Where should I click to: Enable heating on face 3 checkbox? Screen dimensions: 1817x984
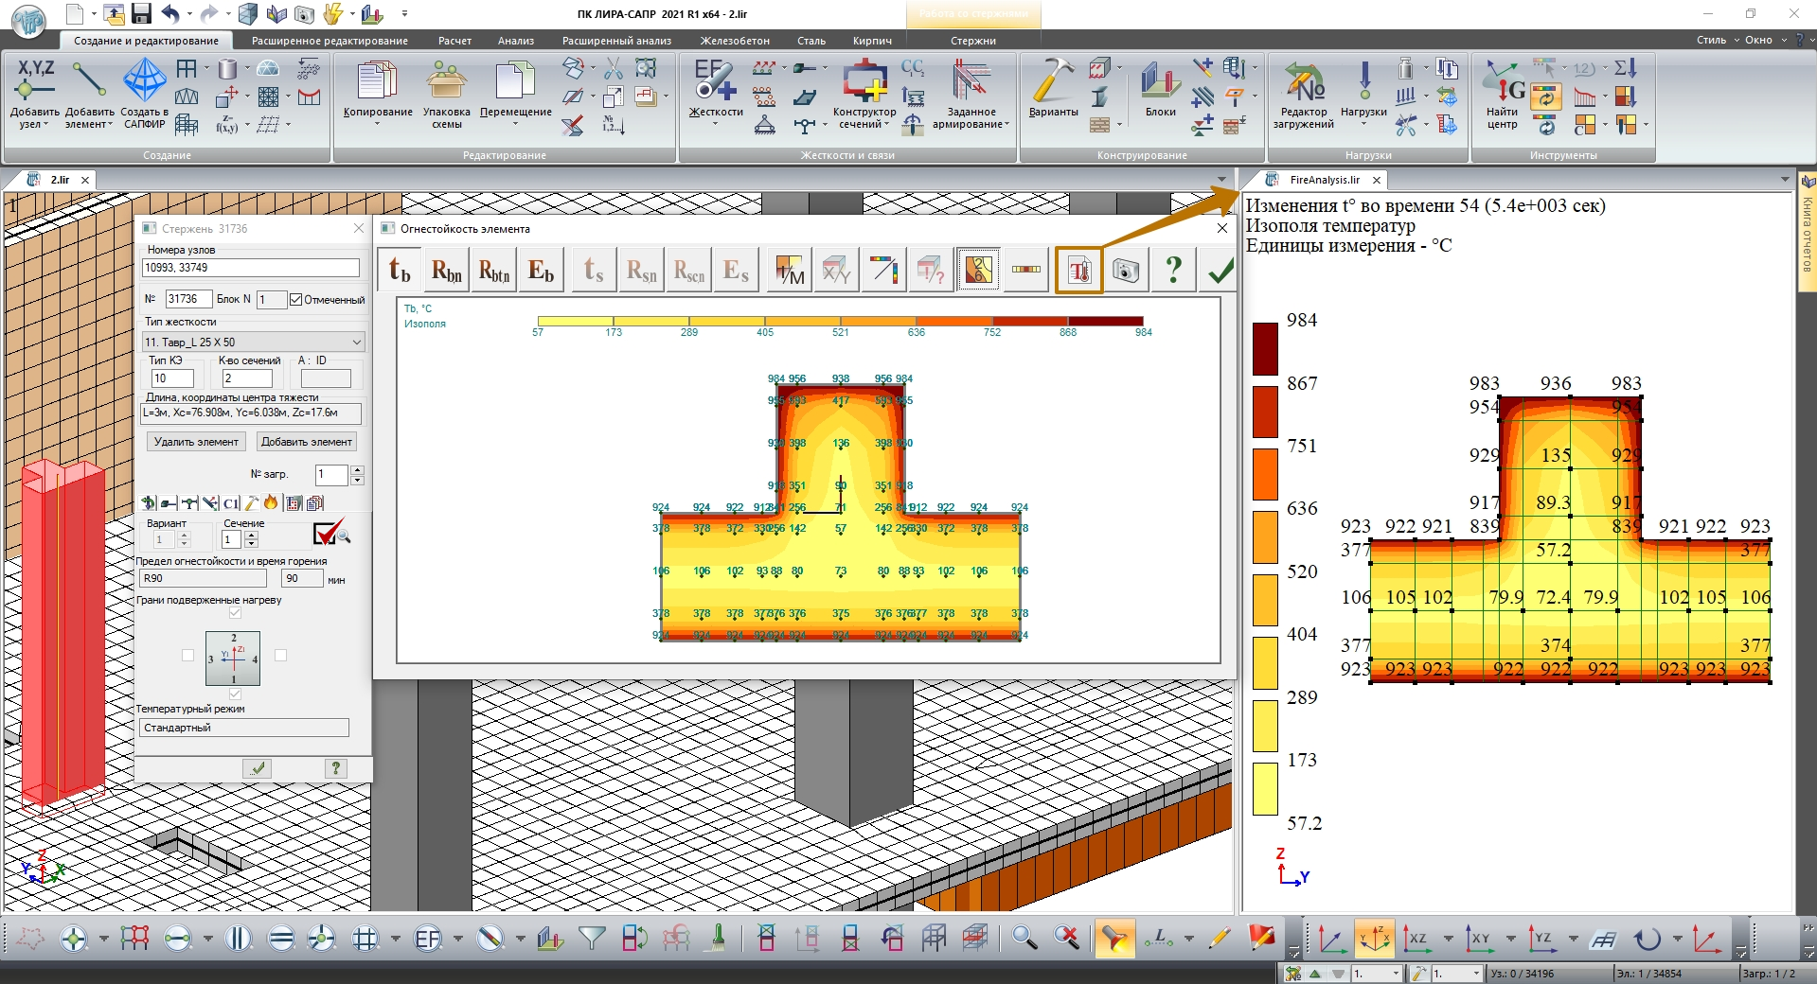point(187,655)
